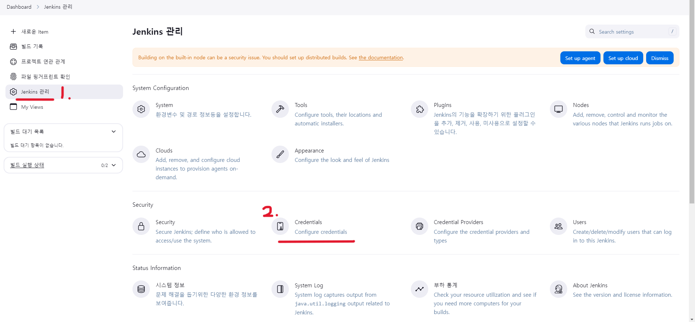
Task: Open the Users people icon
Action: point(559,226)
